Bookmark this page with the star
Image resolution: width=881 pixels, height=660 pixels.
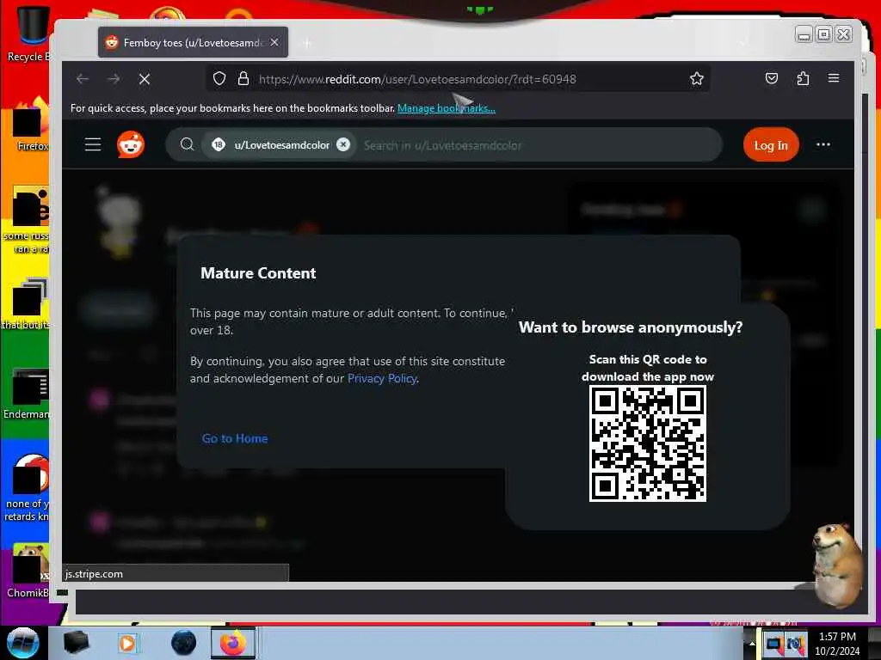pyautogui.click(x=697, y=78)
